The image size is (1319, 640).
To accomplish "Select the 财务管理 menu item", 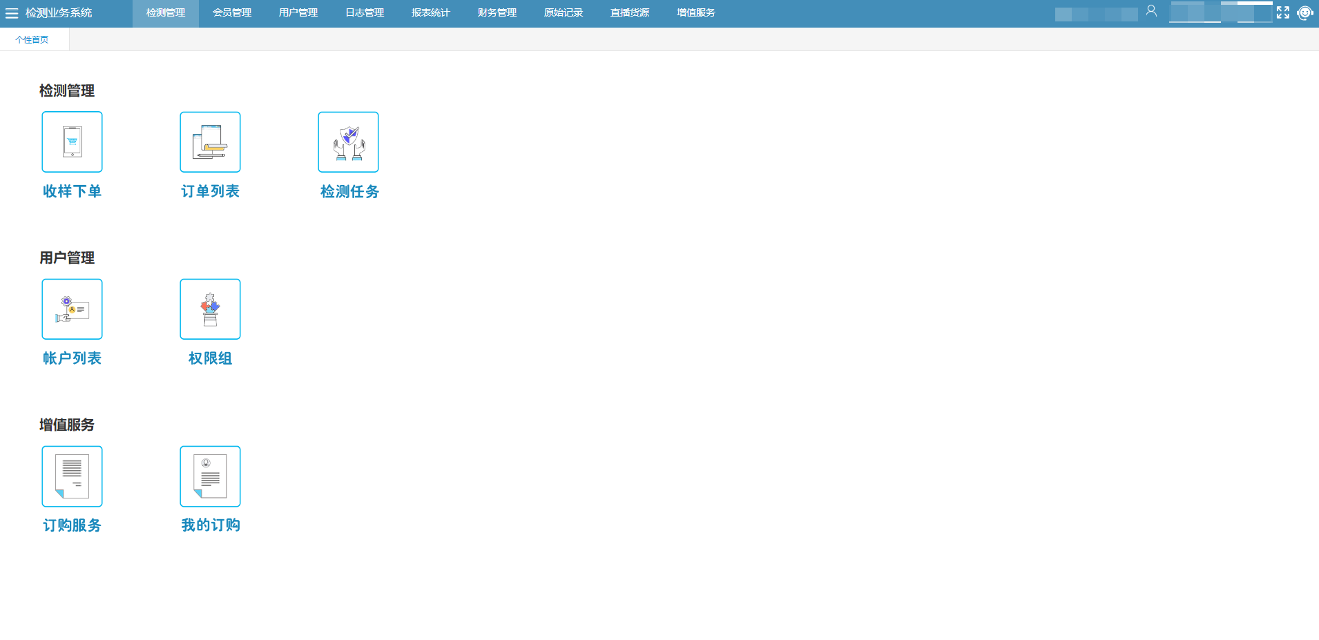I will 497,13.
